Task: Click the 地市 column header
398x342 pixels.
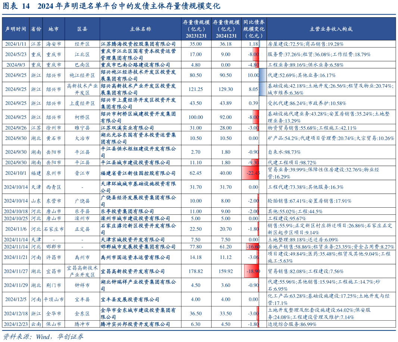Action: 53,29
